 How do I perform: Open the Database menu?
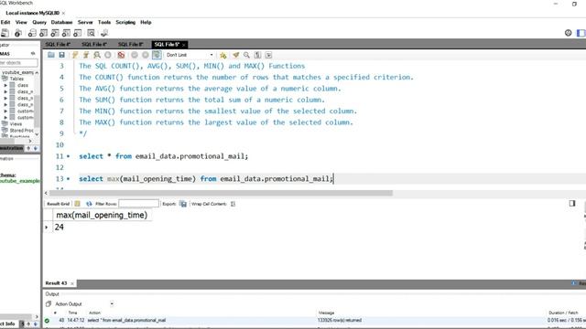[61, 22]
